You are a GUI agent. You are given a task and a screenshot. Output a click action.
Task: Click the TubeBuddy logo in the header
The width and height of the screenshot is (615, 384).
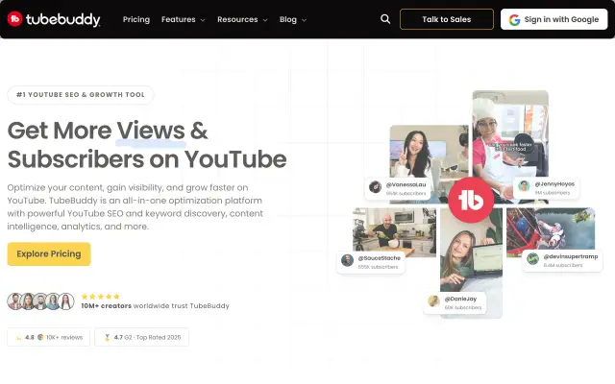[x=54, y=19]
